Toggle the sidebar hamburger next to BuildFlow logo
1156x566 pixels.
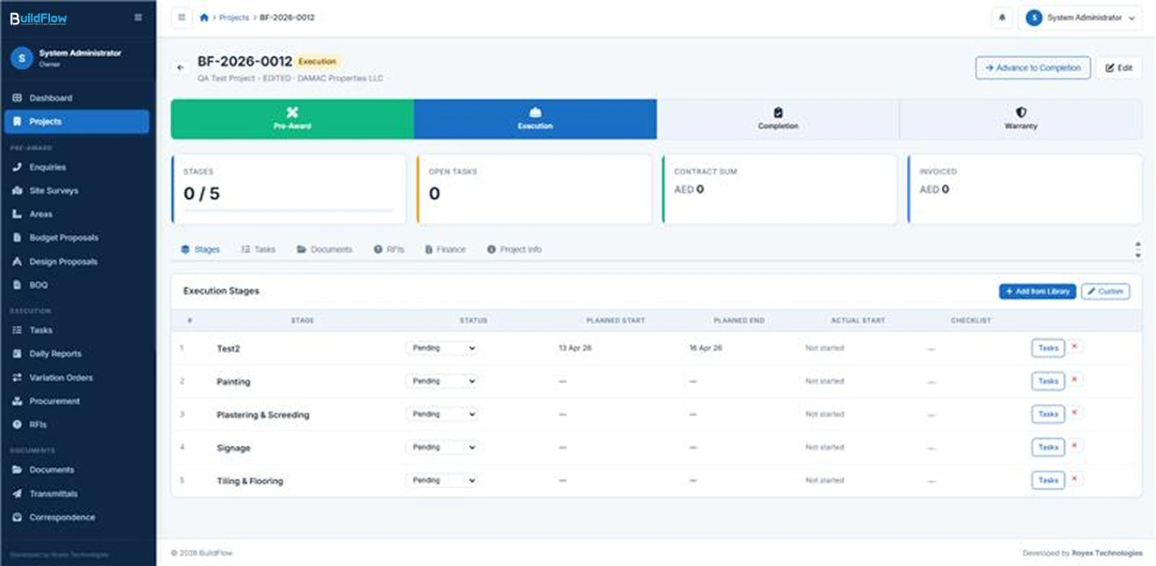(138, 18)
